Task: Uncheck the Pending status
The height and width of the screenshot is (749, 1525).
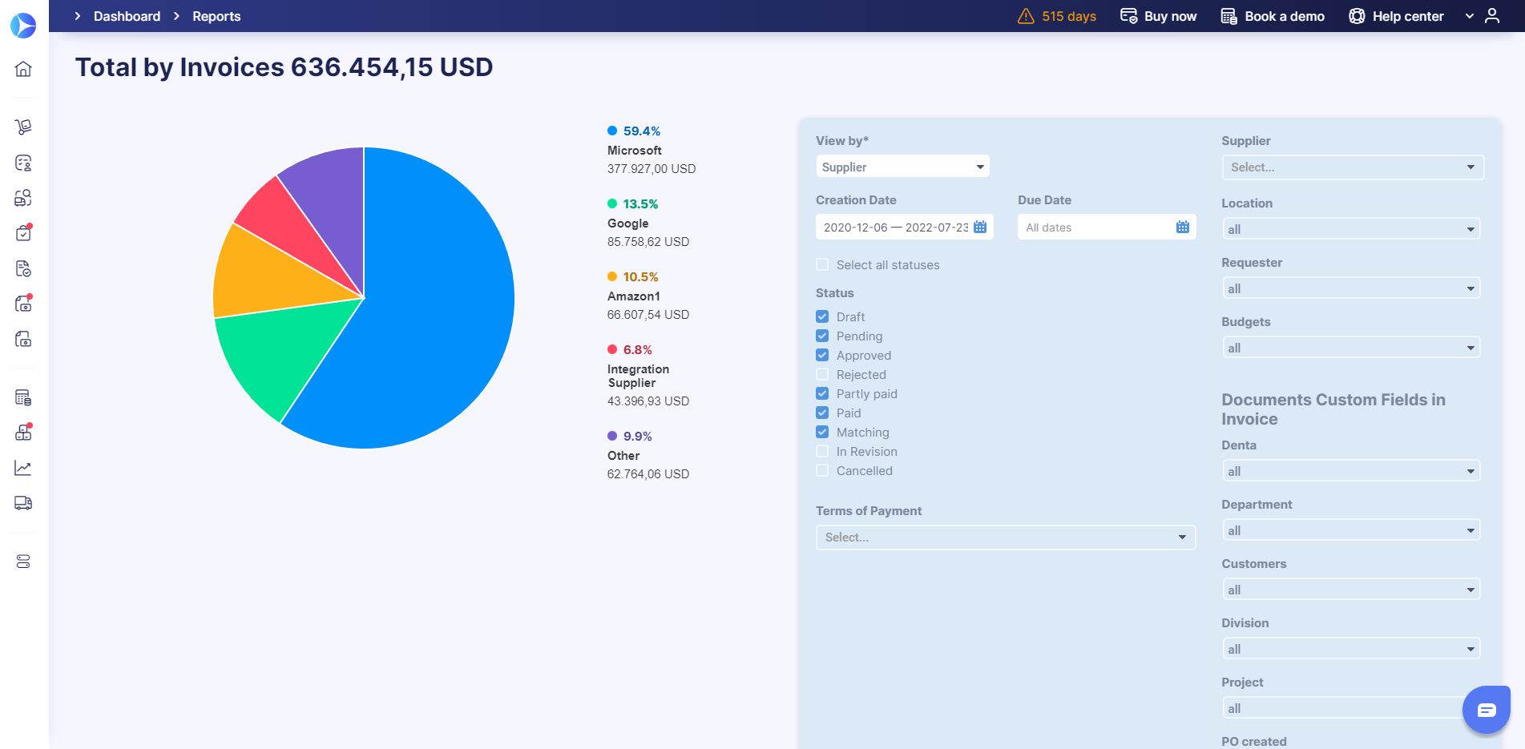Action: coord(822,336)
